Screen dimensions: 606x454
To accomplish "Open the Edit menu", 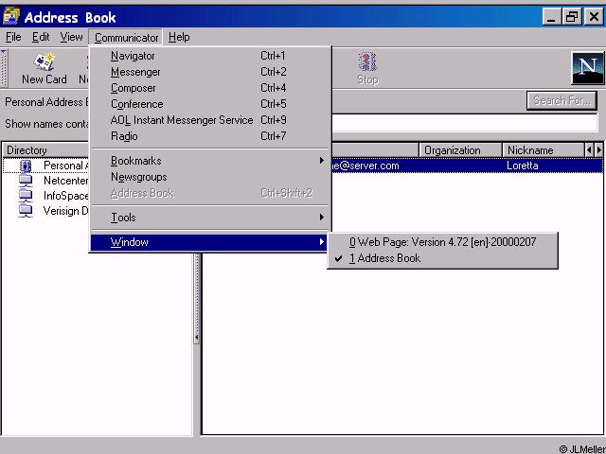I will point(41,37).
